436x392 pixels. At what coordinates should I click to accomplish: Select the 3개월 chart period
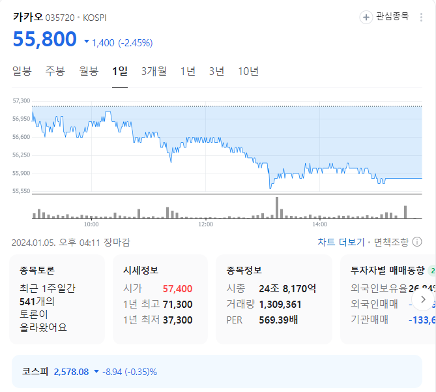154,71
